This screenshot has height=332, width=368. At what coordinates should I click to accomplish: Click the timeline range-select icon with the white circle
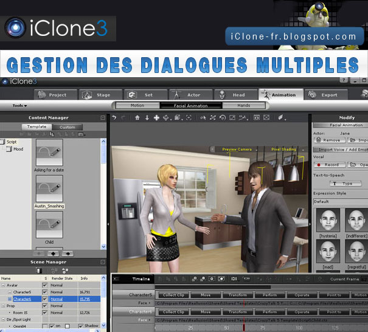[x=221, y=278]
